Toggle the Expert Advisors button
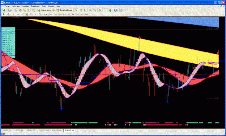Screen dimensions: 226x136 tap(64, 10)
